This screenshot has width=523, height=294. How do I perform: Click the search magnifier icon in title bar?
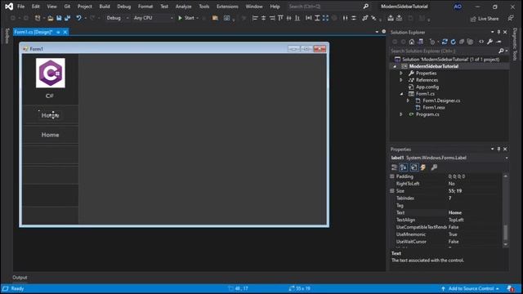click(x=366, y=7)
